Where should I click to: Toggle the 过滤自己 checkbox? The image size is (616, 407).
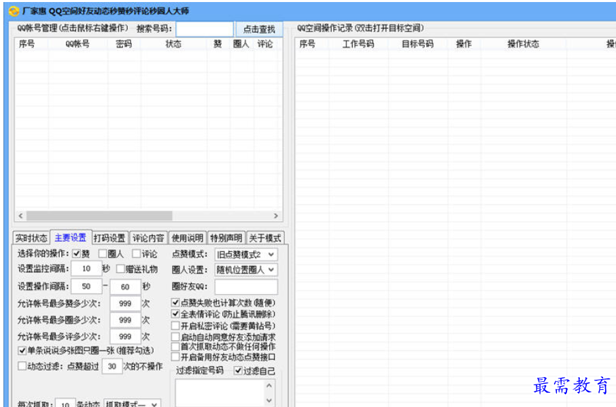(238, 370)
